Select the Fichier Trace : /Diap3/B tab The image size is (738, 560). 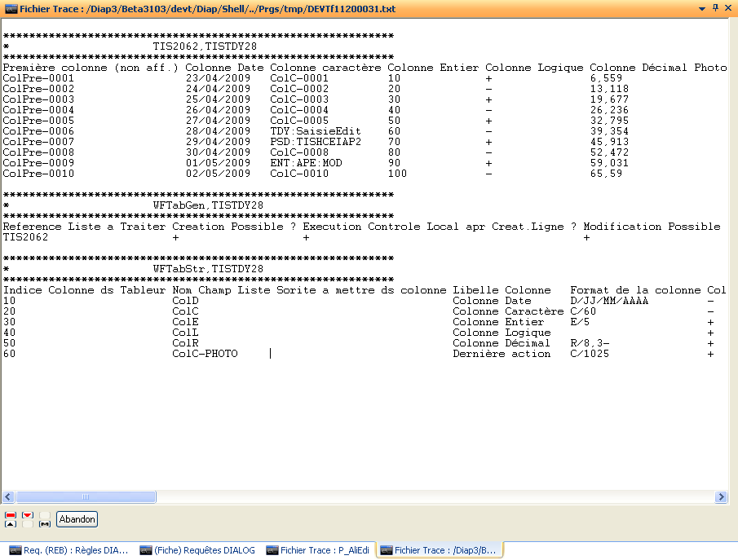(x=439, y=550)
